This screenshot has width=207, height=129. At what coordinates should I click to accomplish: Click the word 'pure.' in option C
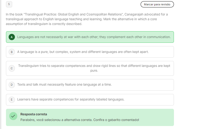(94, 71)
